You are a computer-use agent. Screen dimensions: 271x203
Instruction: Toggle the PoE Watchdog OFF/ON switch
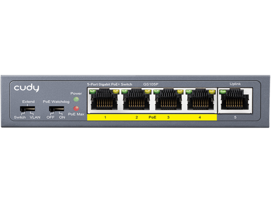point(57,109)
